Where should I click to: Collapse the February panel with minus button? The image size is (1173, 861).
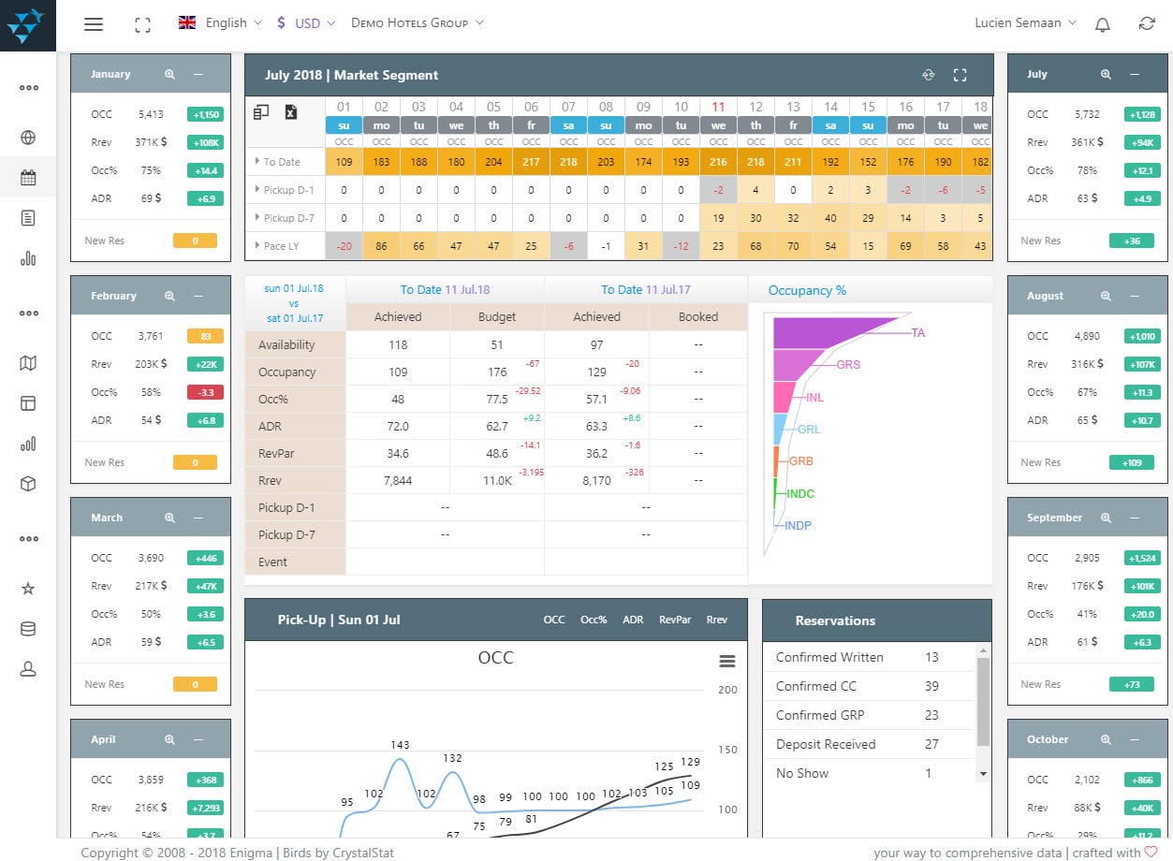pos(198,296)
